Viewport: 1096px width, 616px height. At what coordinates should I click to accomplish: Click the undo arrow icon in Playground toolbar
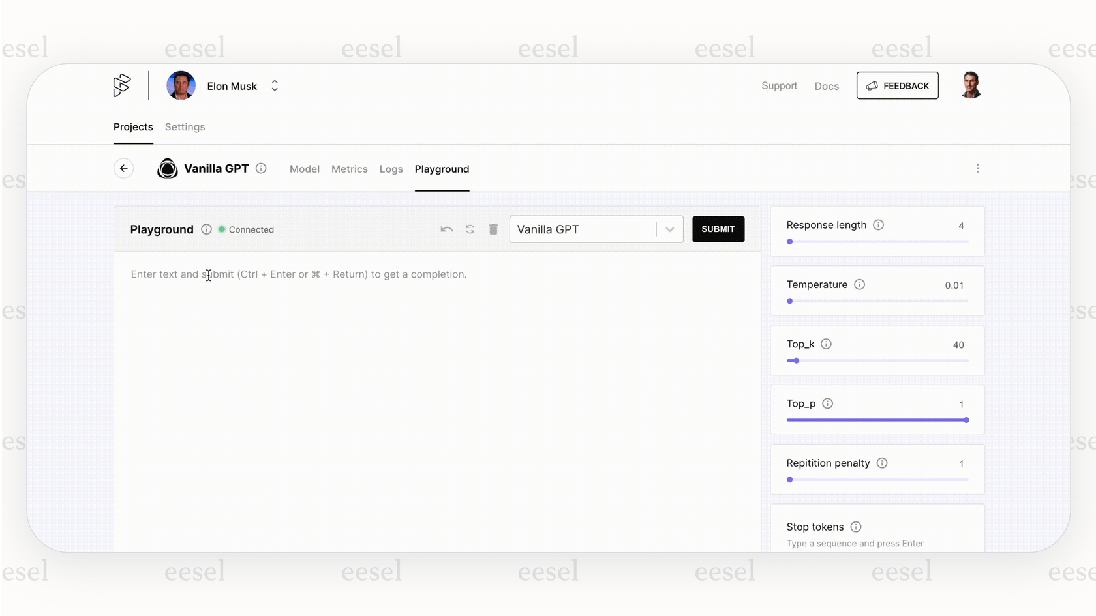click(446, 229)
